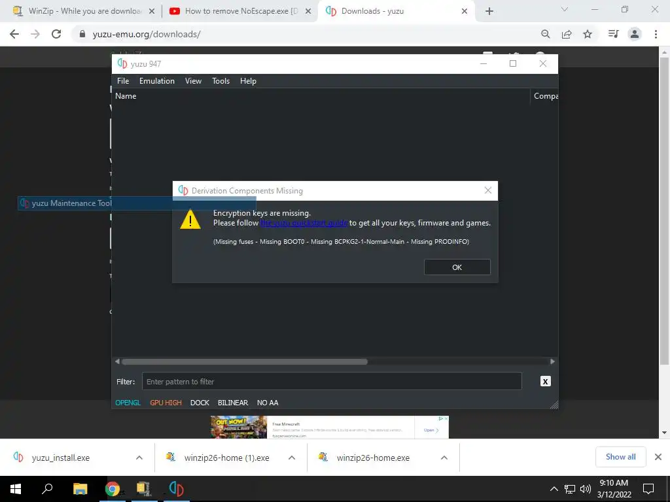Toggle GPU HIGH accuracy status button
The width and height of the screenshot is (670, 502).
(x=166, y=403)
